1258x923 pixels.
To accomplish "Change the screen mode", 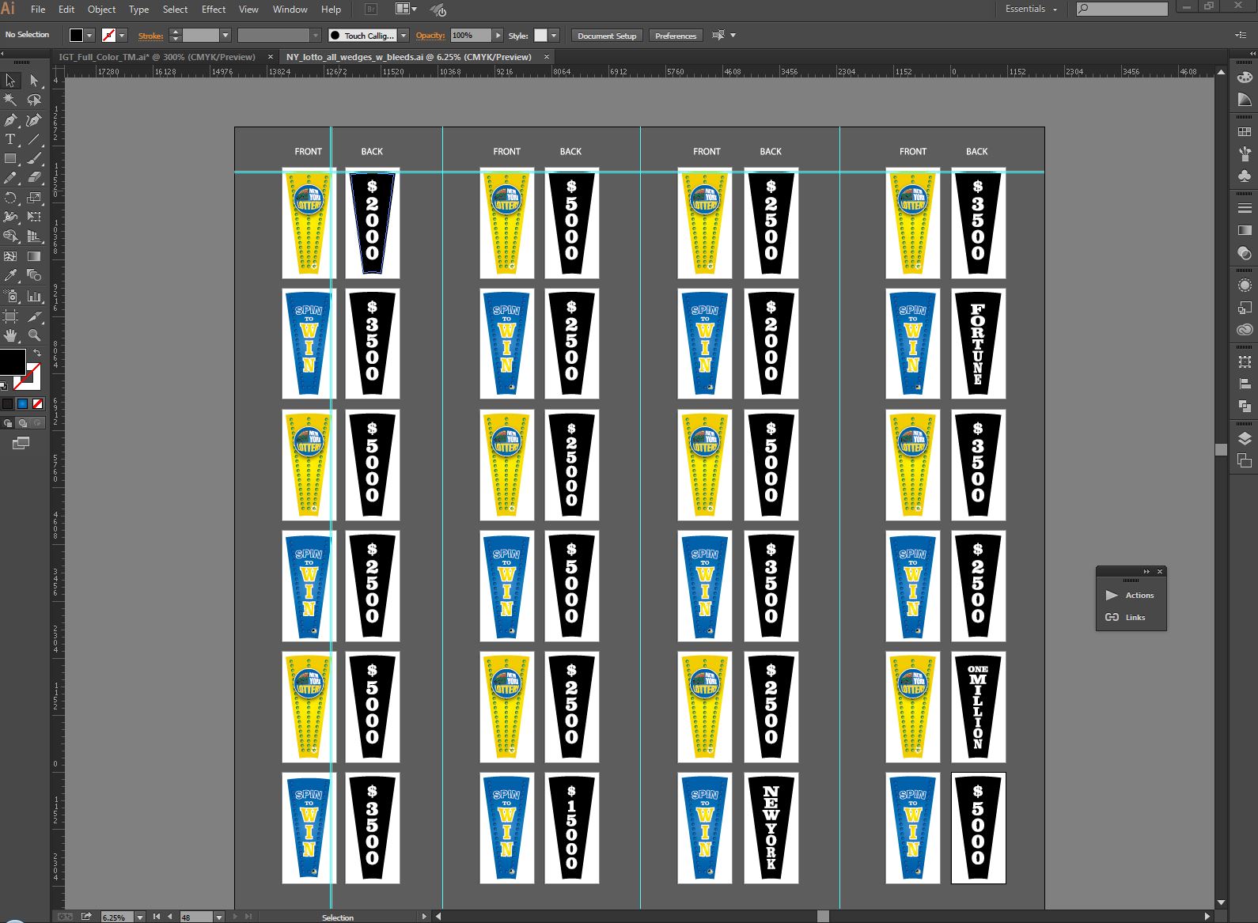I will click(x=21, y=444).
